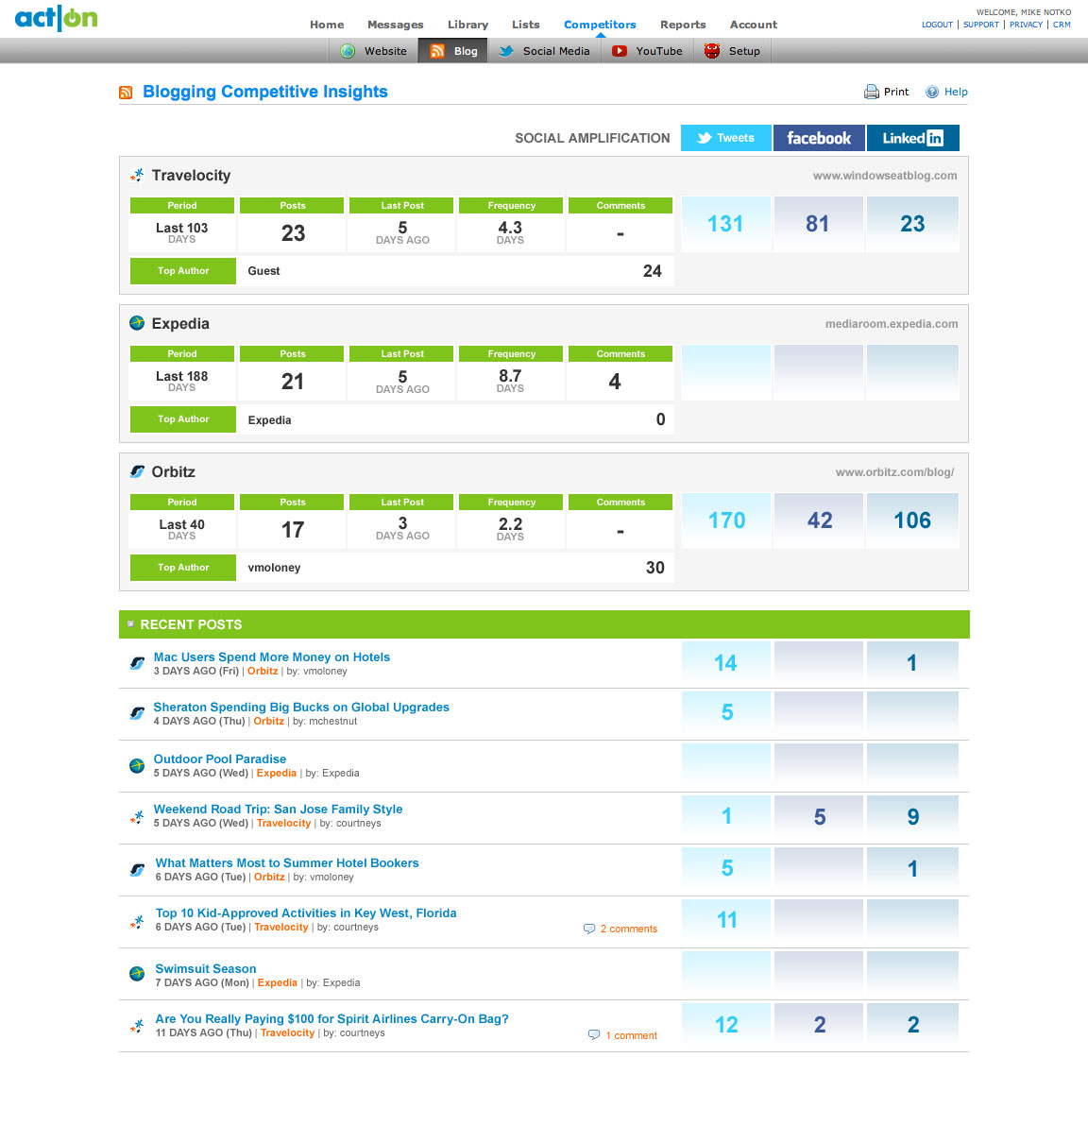Click the Expedia icon beside Swimsuit Season
The image size is (1088, 1126).
[137, 974]
